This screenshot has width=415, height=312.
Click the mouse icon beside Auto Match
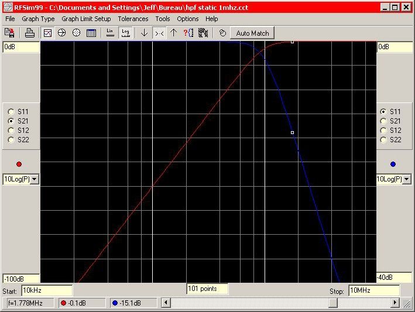[222, 33]
